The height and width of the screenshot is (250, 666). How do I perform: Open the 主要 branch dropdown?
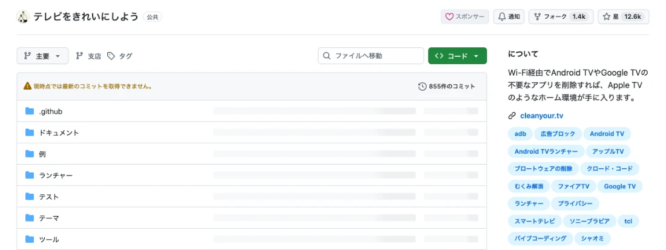[42, 56]
